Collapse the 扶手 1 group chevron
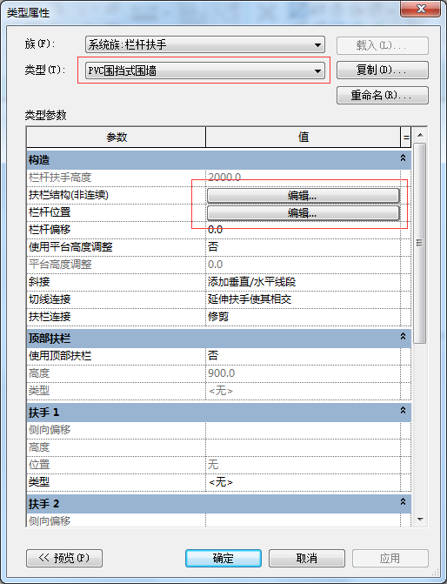 403,411
